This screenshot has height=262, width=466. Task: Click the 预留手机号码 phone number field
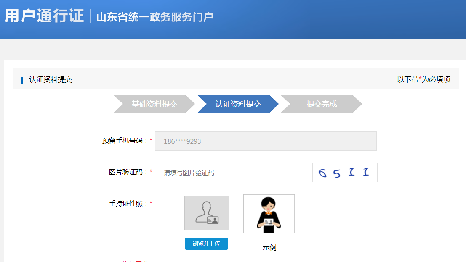click(266, 141)
